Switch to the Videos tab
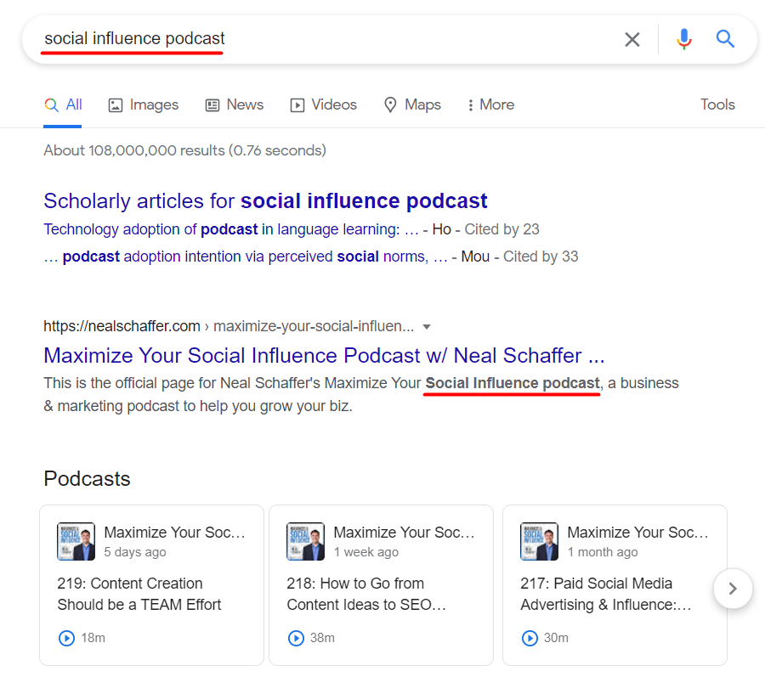This screenshot has height=688, width=765. (x=324, y=104)
